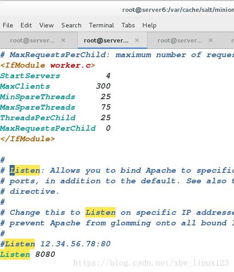Switch to the first root@server tab
This screenshot has width=234, height=272.
click(33, 40)
